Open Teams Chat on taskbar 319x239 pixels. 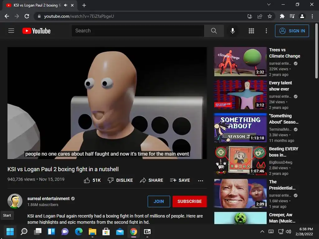(65, 232)
